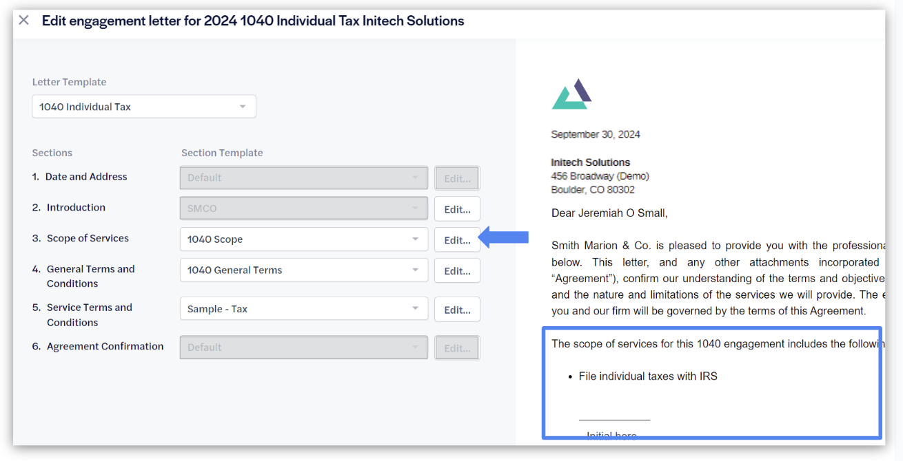The image size is (903, 461).
Task: Open the Service Terms and Conditions template dropdown
Action: (x=304, y=309)
